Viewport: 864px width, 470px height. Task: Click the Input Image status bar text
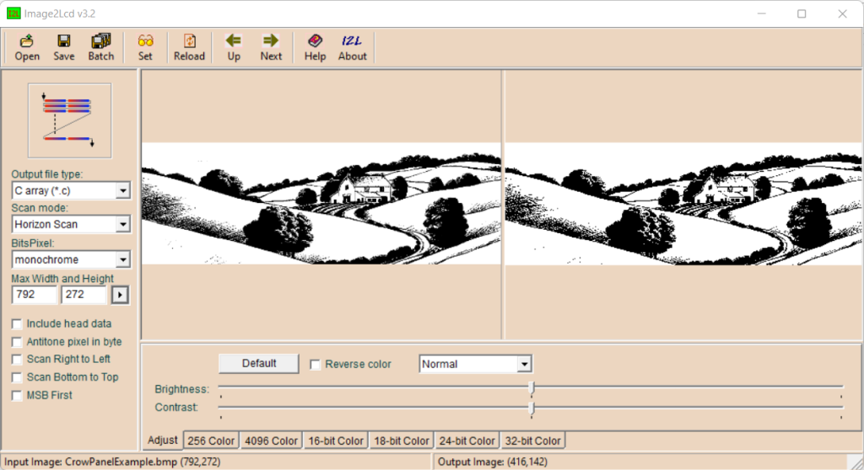pos(112,462)
